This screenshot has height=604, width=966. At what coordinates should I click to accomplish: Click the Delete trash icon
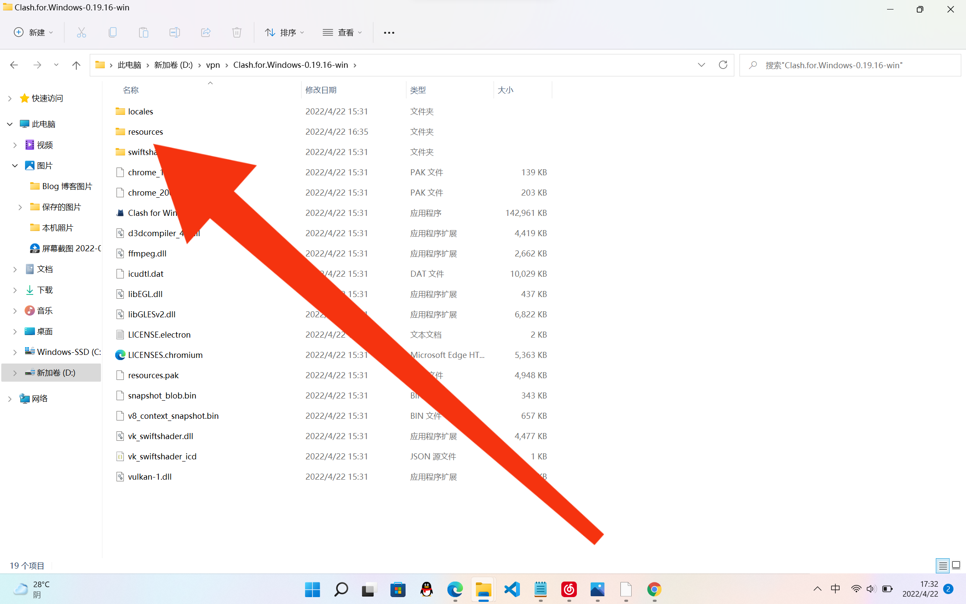click(236, 32)
